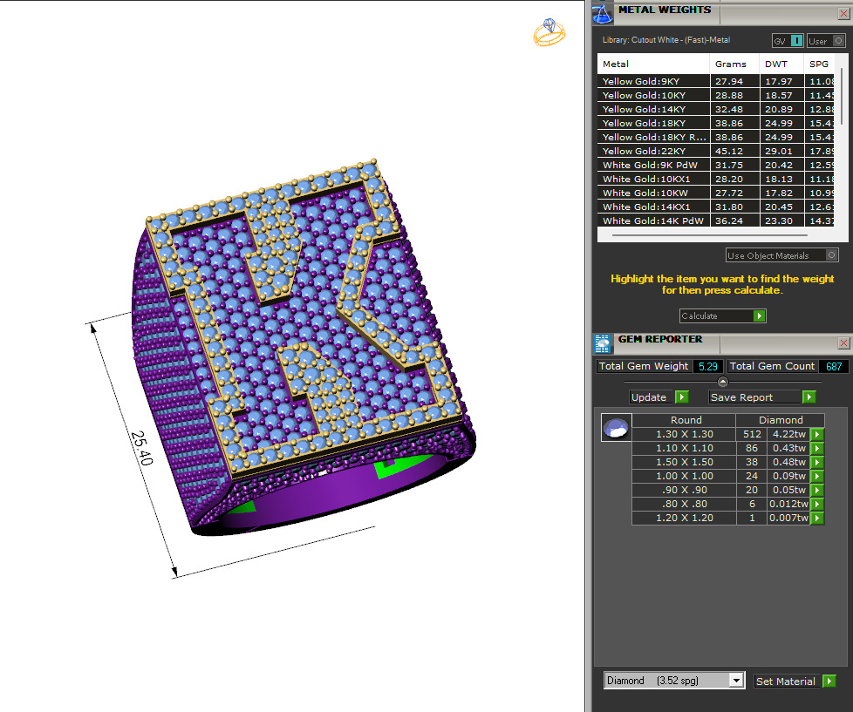
Task: Click the gold ring logo icon in viewport
Action: (549, 32)
